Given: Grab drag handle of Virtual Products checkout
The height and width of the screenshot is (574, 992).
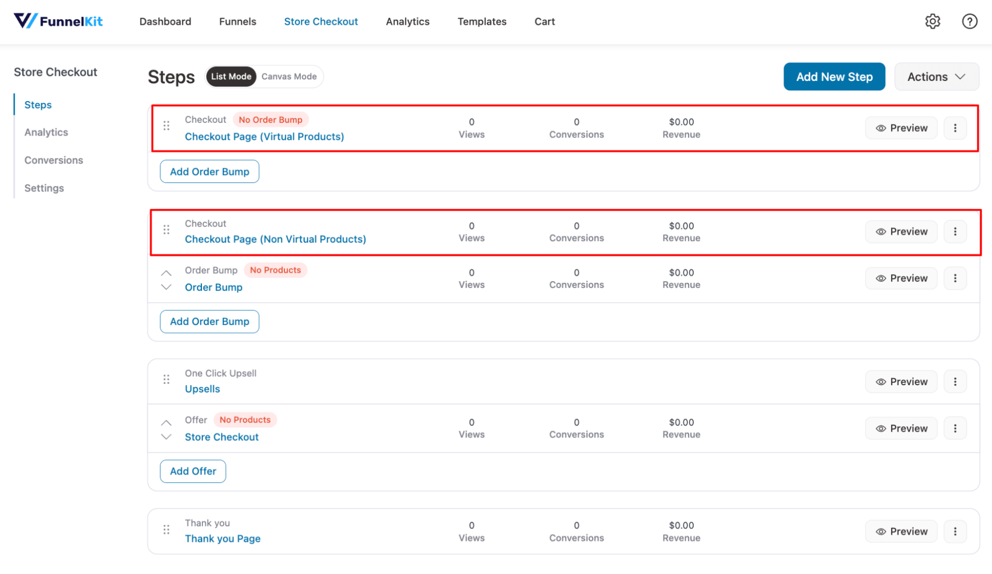Looking at the screenshot, I should tap(166, 126).
